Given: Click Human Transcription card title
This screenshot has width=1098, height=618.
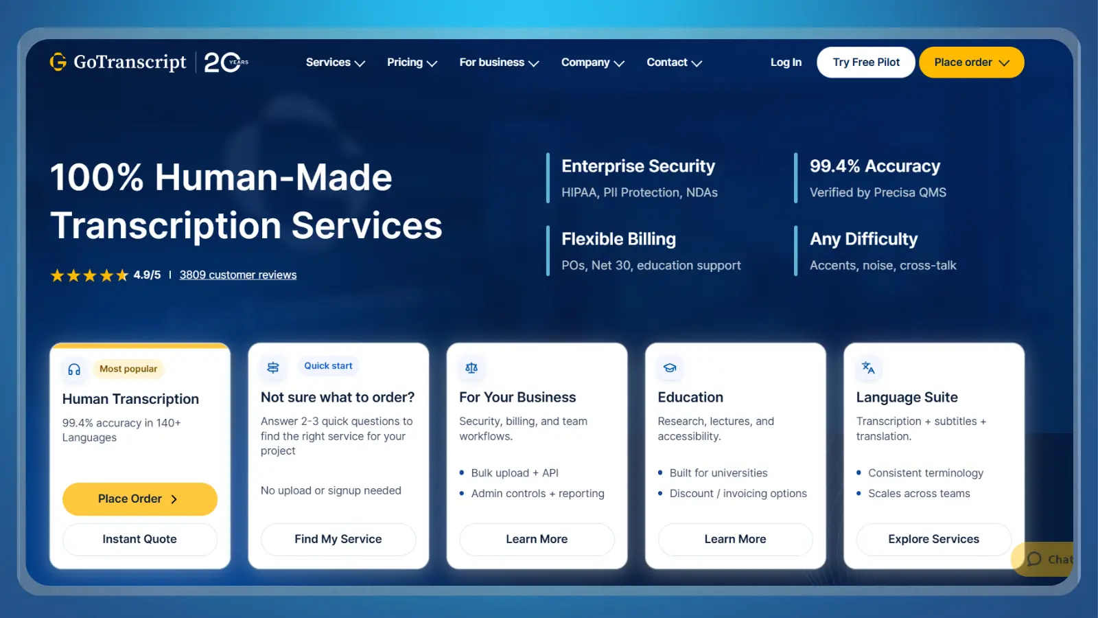Looking at the screenshot, I should pos(130,399).
